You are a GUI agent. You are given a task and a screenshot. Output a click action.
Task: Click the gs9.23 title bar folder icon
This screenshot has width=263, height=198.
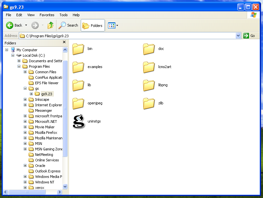6,7
